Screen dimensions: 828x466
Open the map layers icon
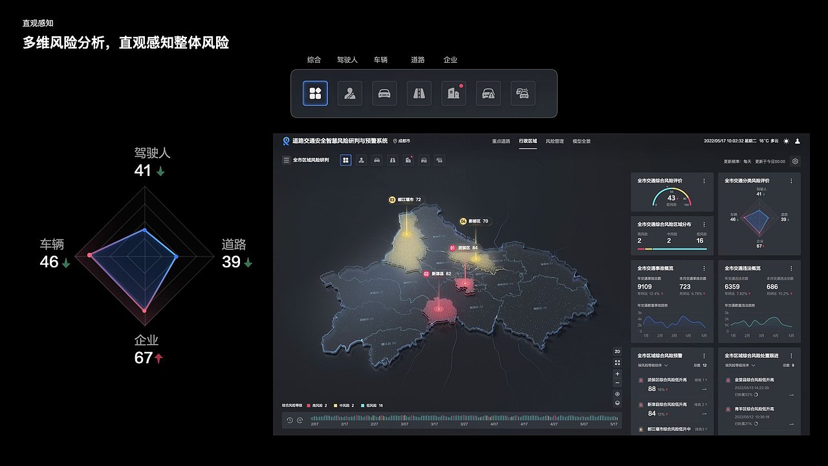pos(617,403)
